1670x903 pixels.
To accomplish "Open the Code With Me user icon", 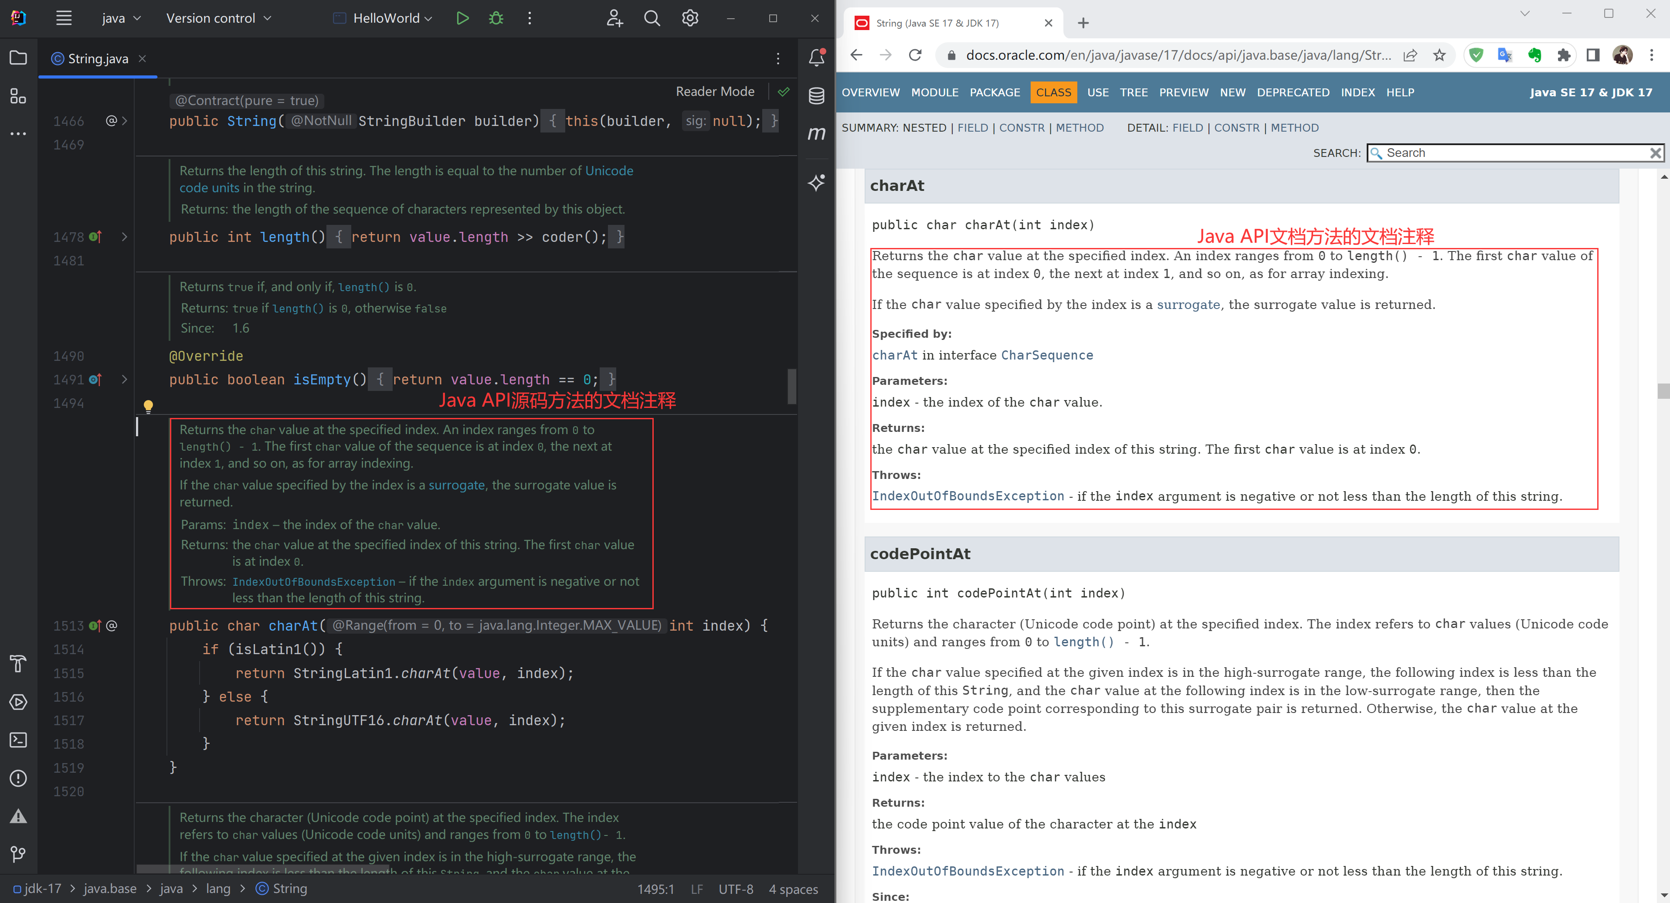I will (x=614, y=18).
